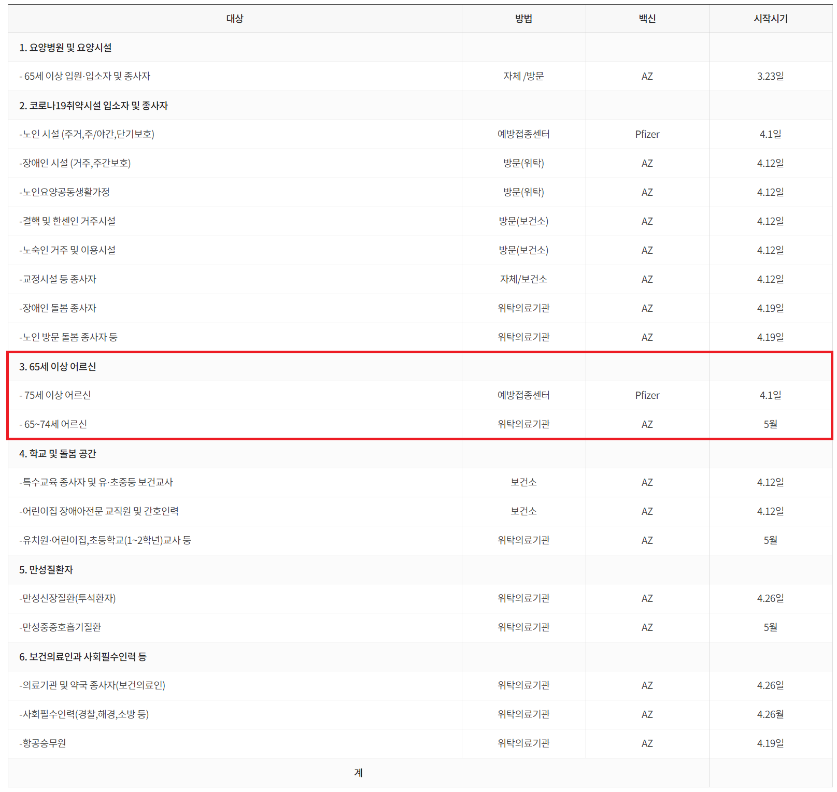The height and width of the screenshot is (792, 837).
Task: Select the '5. 만성질환자' section heading
Action: (x=46, y=570)
